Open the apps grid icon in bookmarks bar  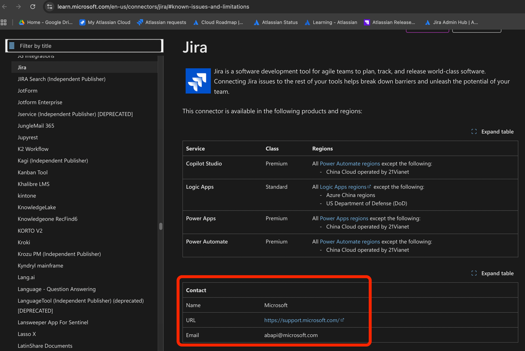(4, 23)
